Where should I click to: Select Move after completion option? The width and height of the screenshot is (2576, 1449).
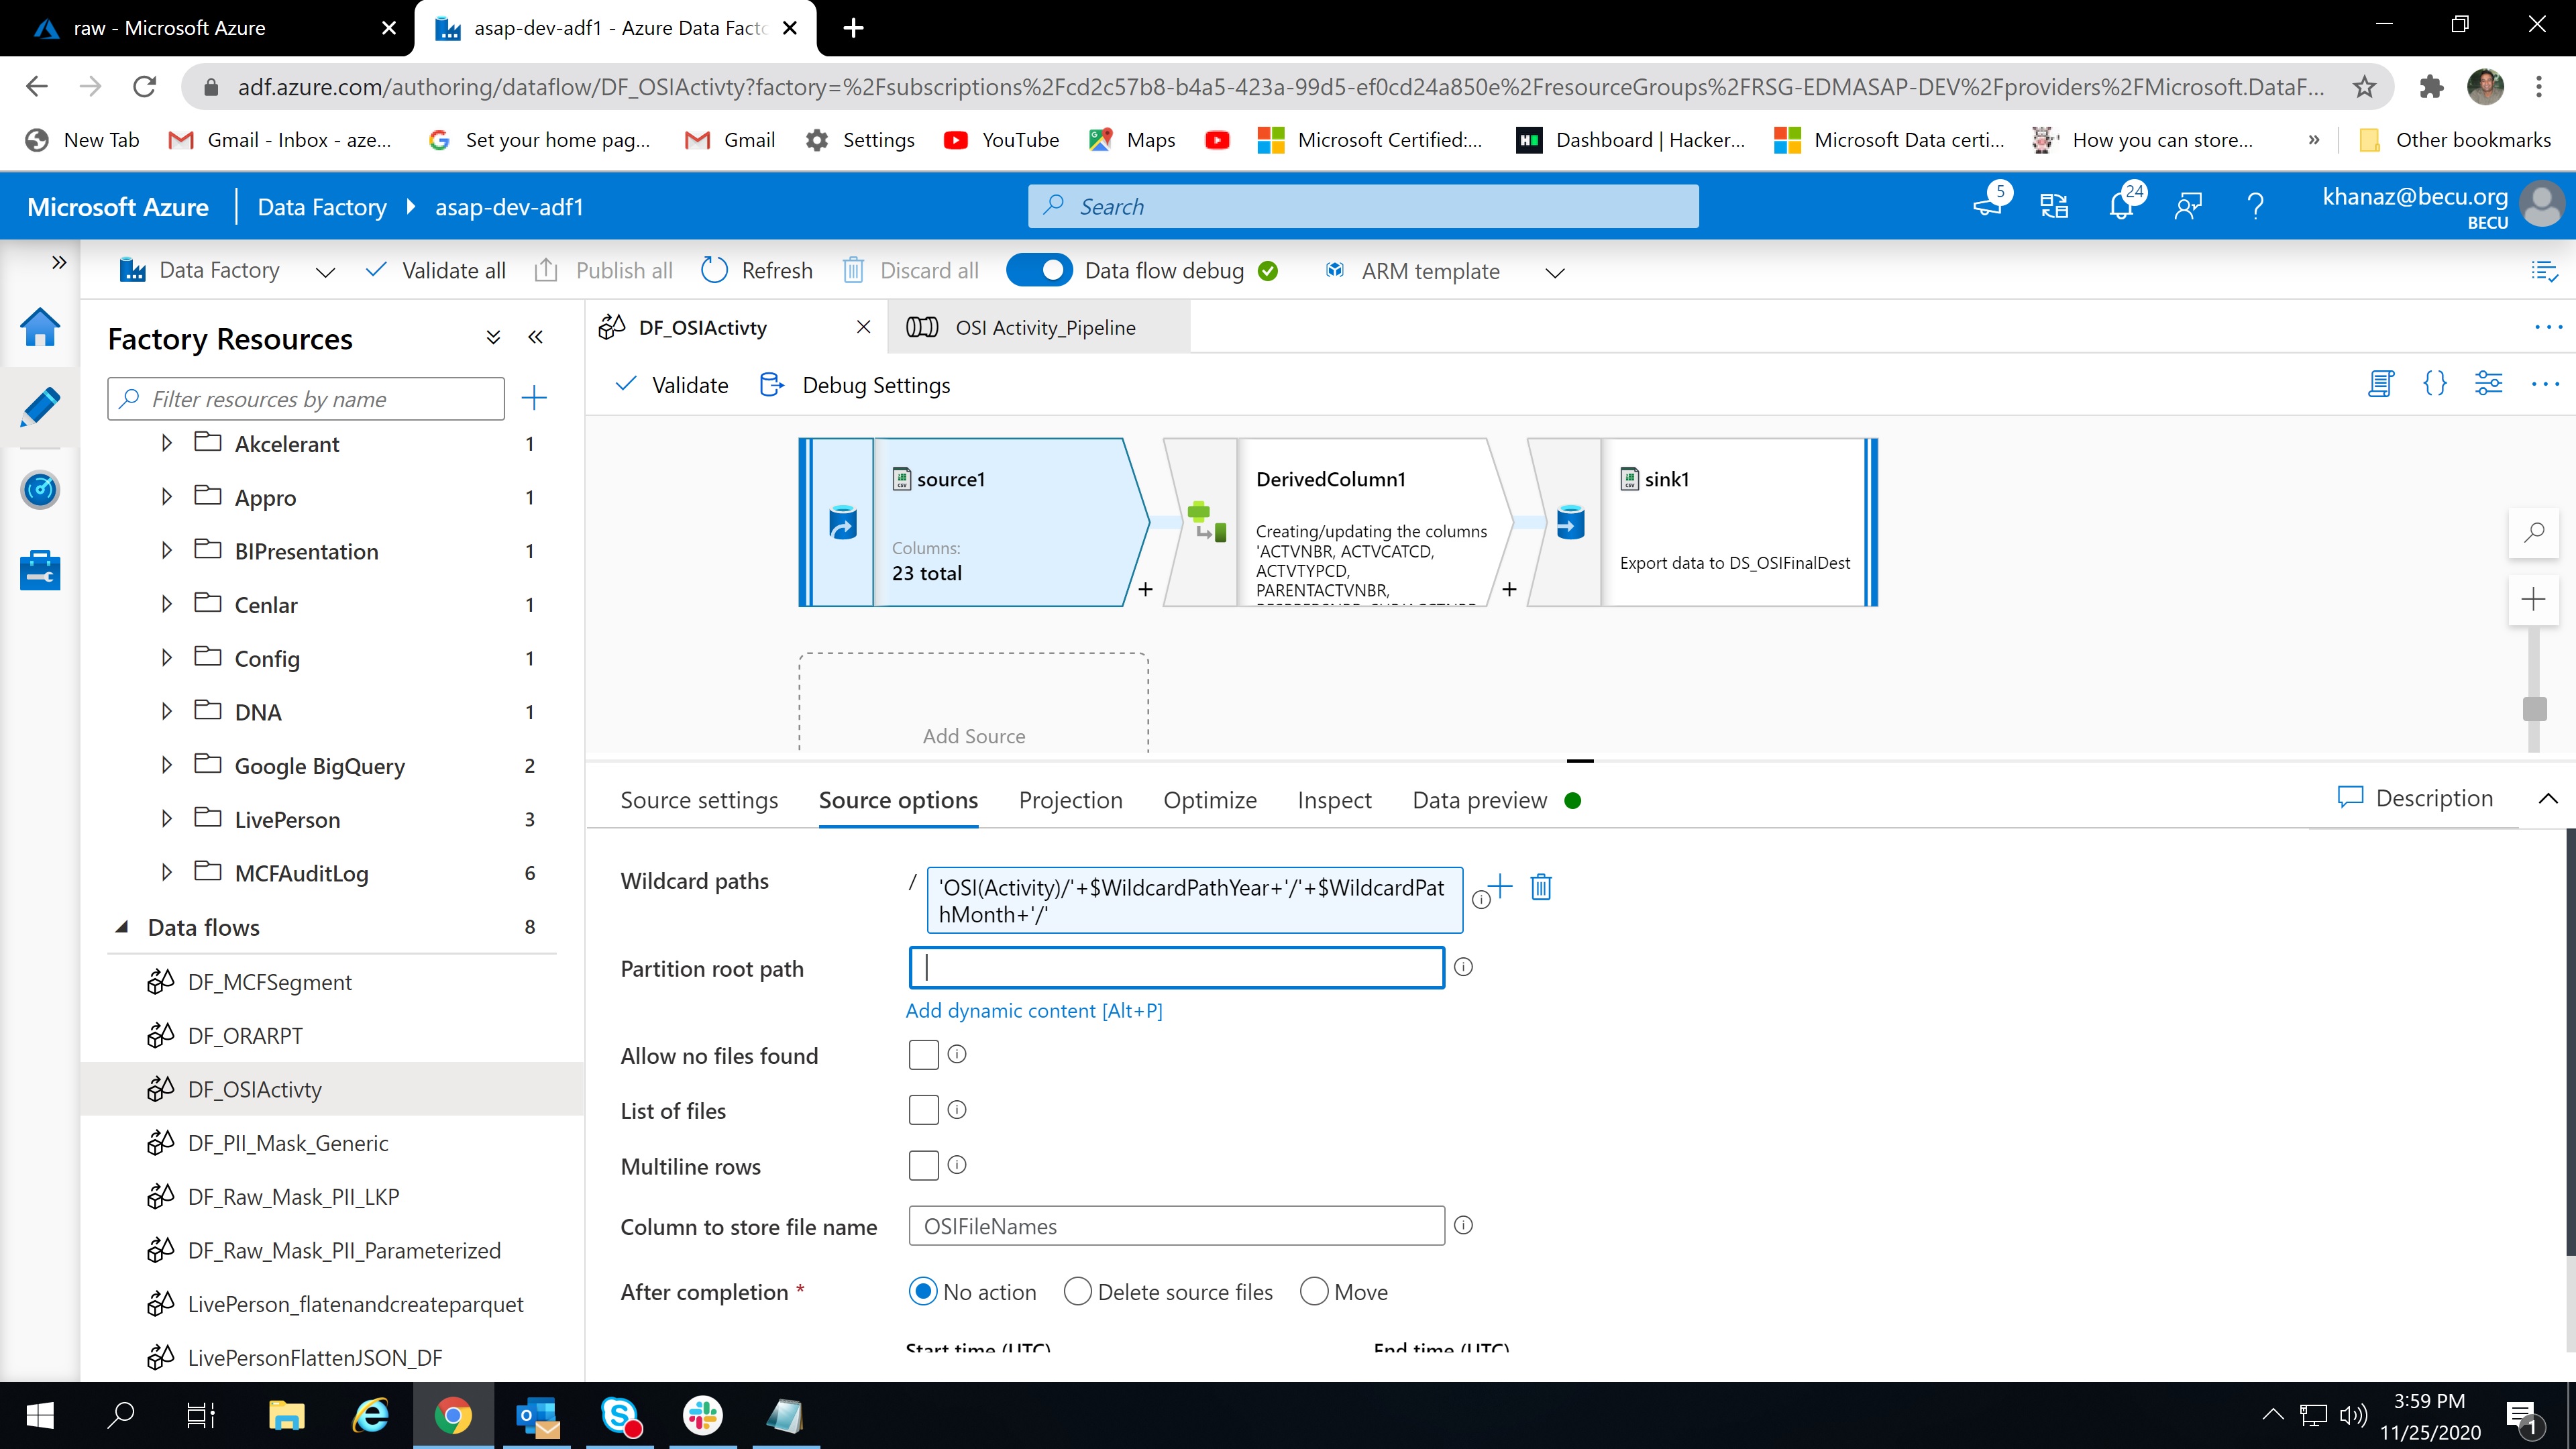(1314, 1292)
